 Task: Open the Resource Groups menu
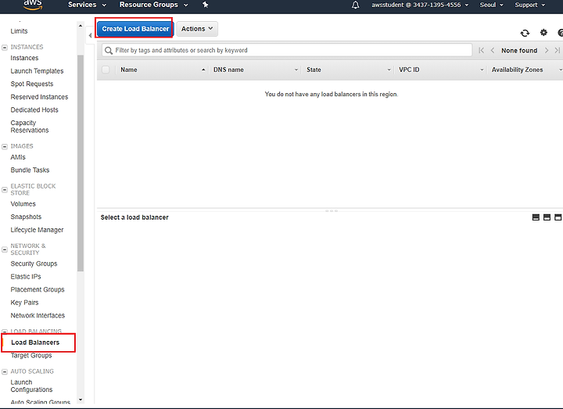point(154,5)
